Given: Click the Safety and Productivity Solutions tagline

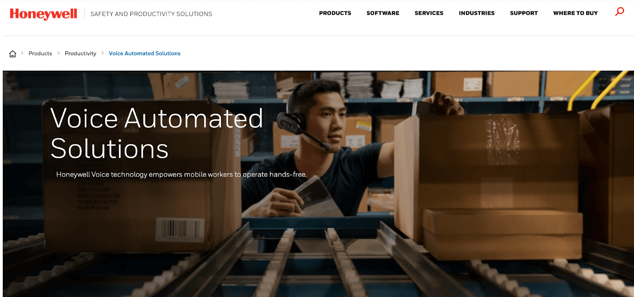Looking at the screenshot, I should click(x=151, y=14).
